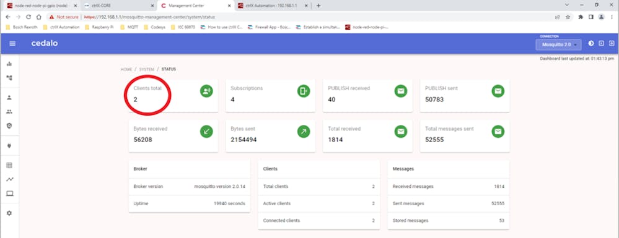Go to HOME breadcrumb

pos(126,69)
